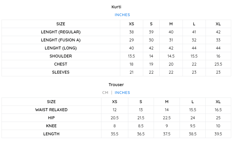Click the WAIST RELAXED row label
This screenshot has width=233, height=141.
point(51,110)
